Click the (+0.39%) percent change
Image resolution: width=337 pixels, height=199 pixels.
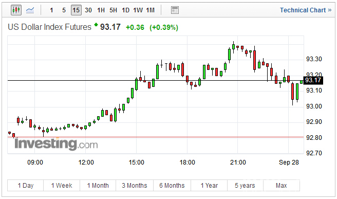[164, 28]
